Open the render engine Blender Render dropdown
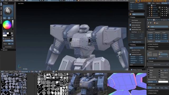This screenshot has width=169, height=95. [x=70, y=1]
